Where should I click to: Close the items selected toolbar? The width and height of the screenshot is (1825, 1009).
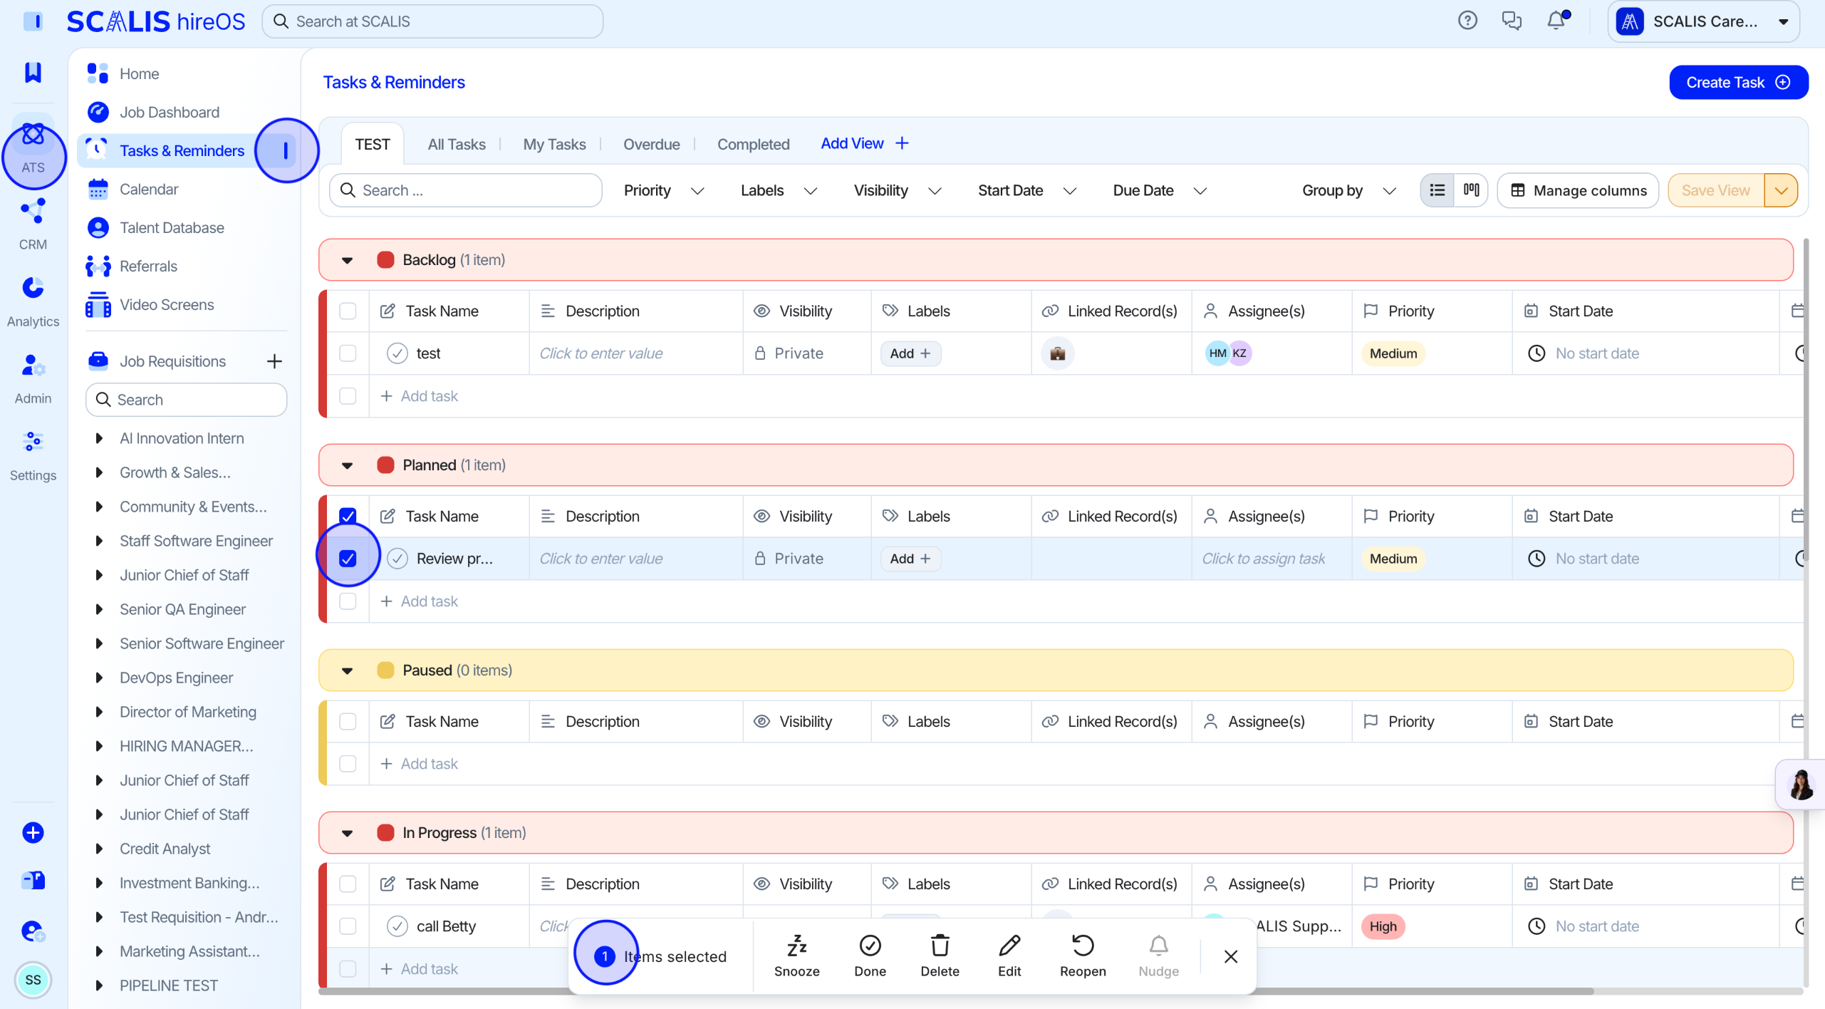(1230, 956)
